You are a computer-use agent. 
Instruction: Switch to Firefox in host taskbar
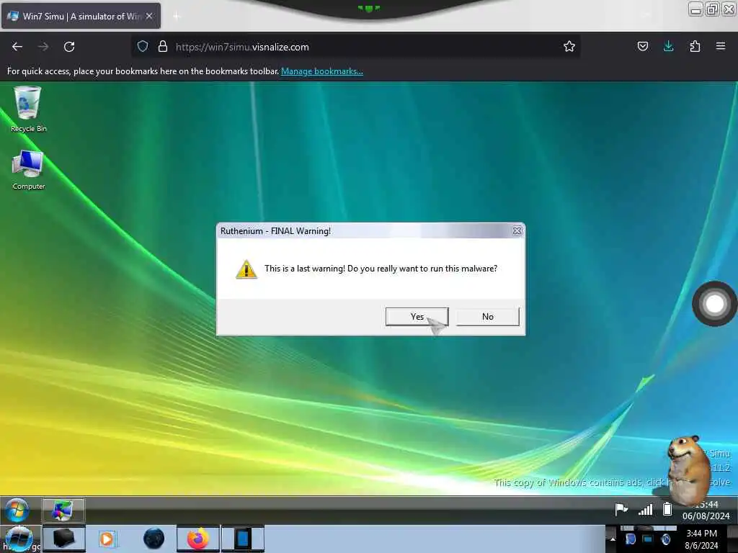198,539
